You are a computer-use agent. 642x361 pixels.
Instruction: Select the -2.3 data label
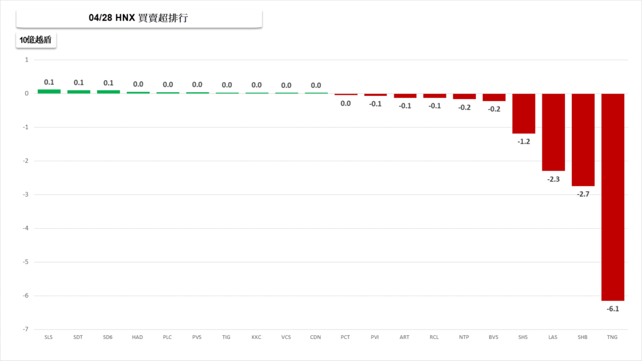(x=554, y=179)
